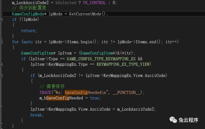Click the true keyword
This screenshot has height=129, width=205.
point(95,98)
